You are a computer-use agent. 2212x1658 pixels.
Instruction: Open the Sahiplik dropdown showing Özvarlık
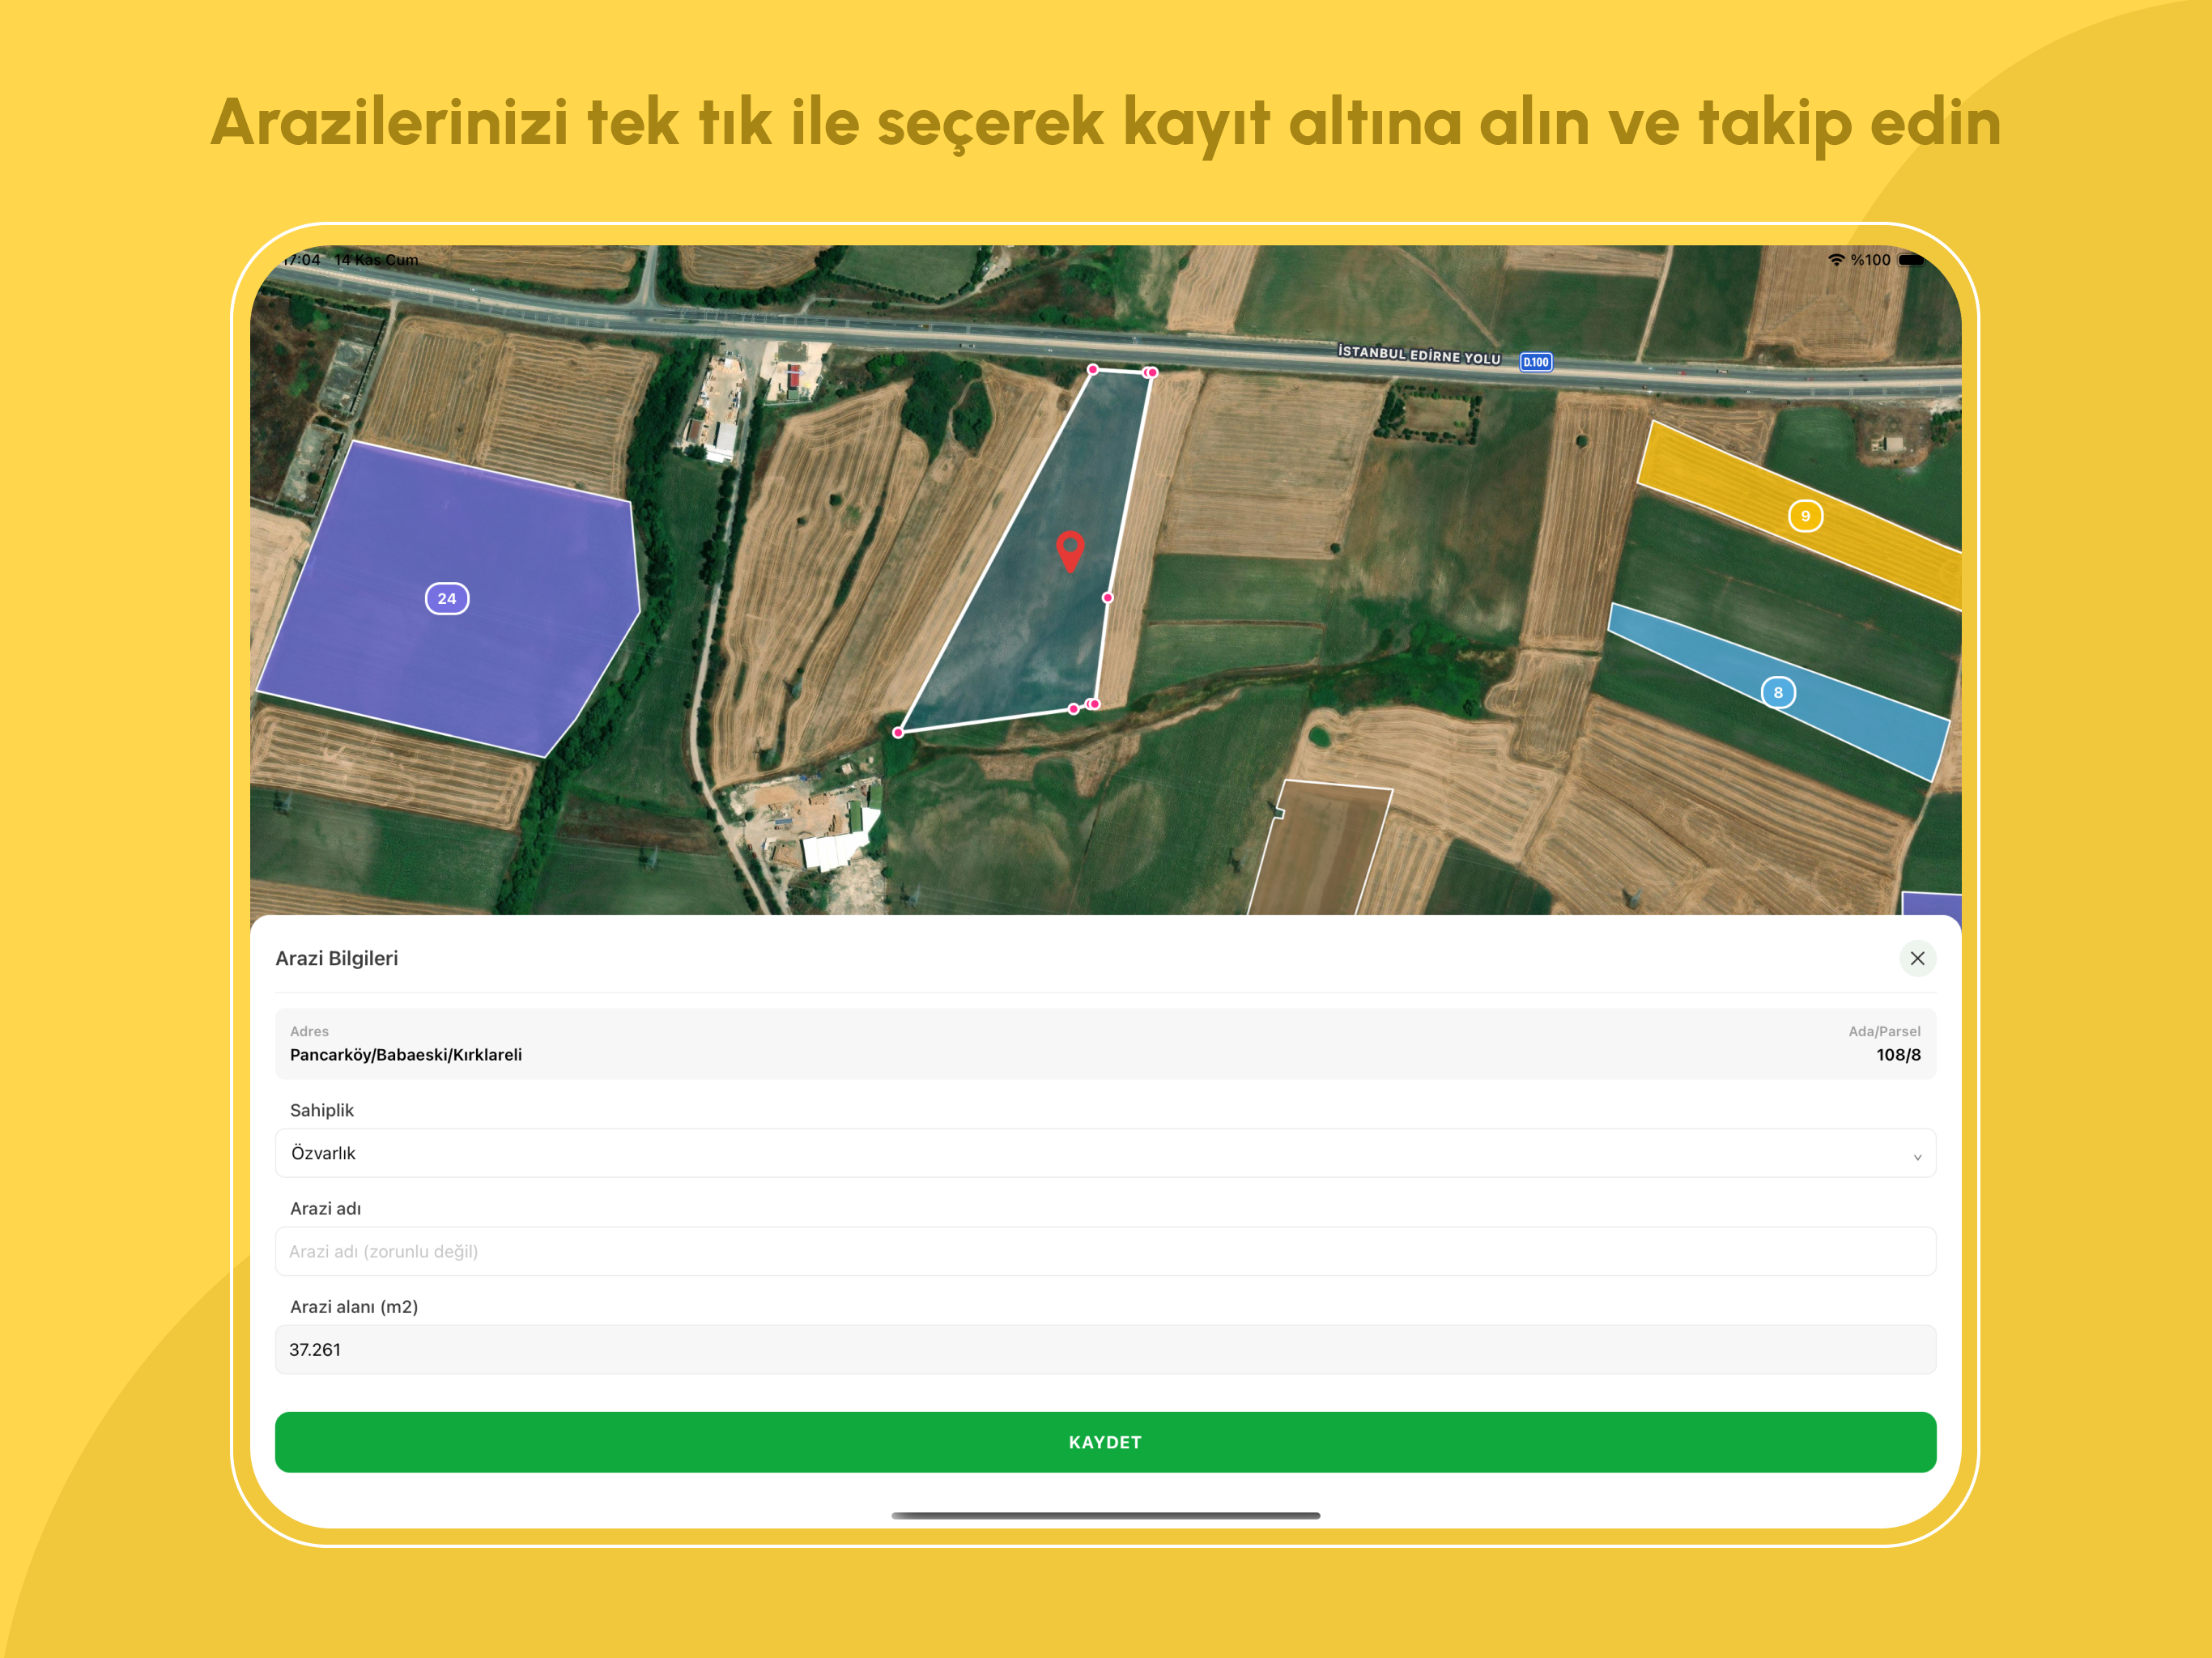coord(1105,1153)
